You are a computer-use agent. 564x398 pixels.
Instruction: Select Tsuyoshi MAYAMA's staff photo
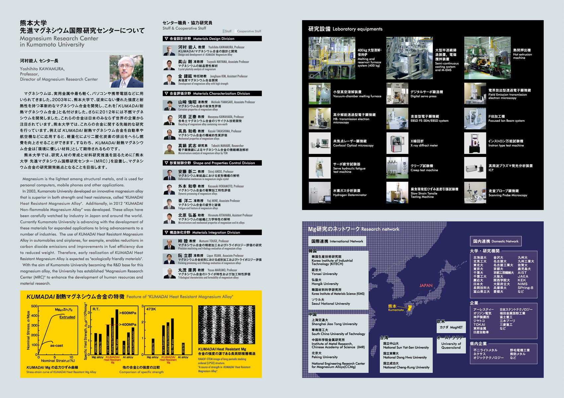pyautogui.click(x=169, y=65)
